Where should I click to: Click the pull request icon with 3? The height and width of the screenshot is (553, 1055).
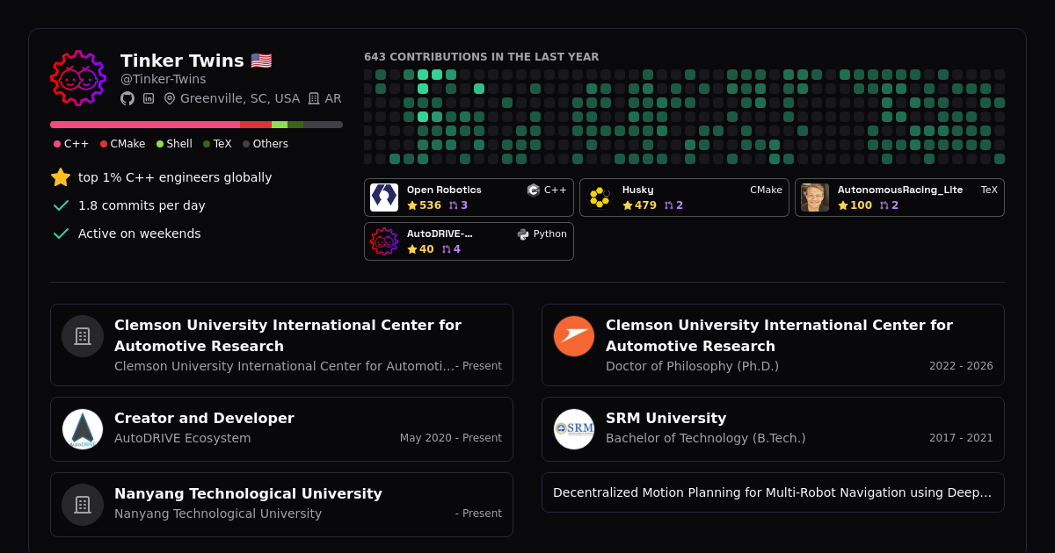click(454, 205)
